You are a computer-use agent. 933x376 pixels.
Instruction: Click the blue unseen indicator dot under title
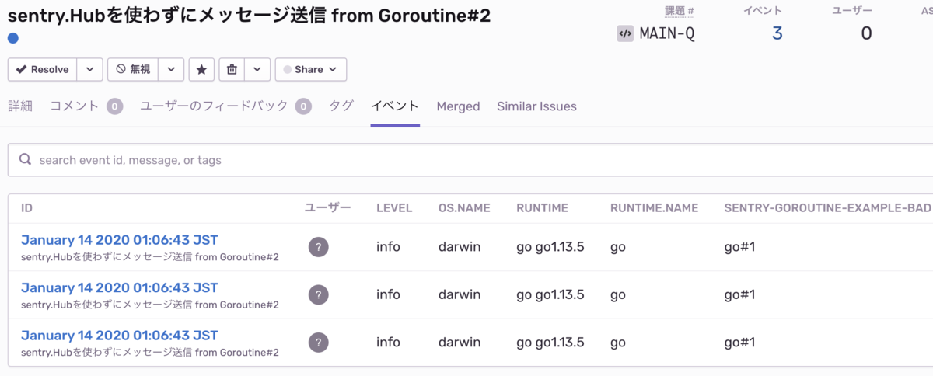click(x=13, y=38)
